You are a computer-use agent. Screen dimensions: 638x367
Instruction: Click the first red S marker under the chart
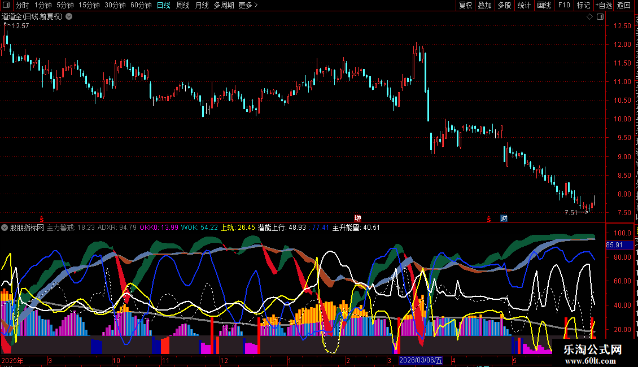point(42,219)
